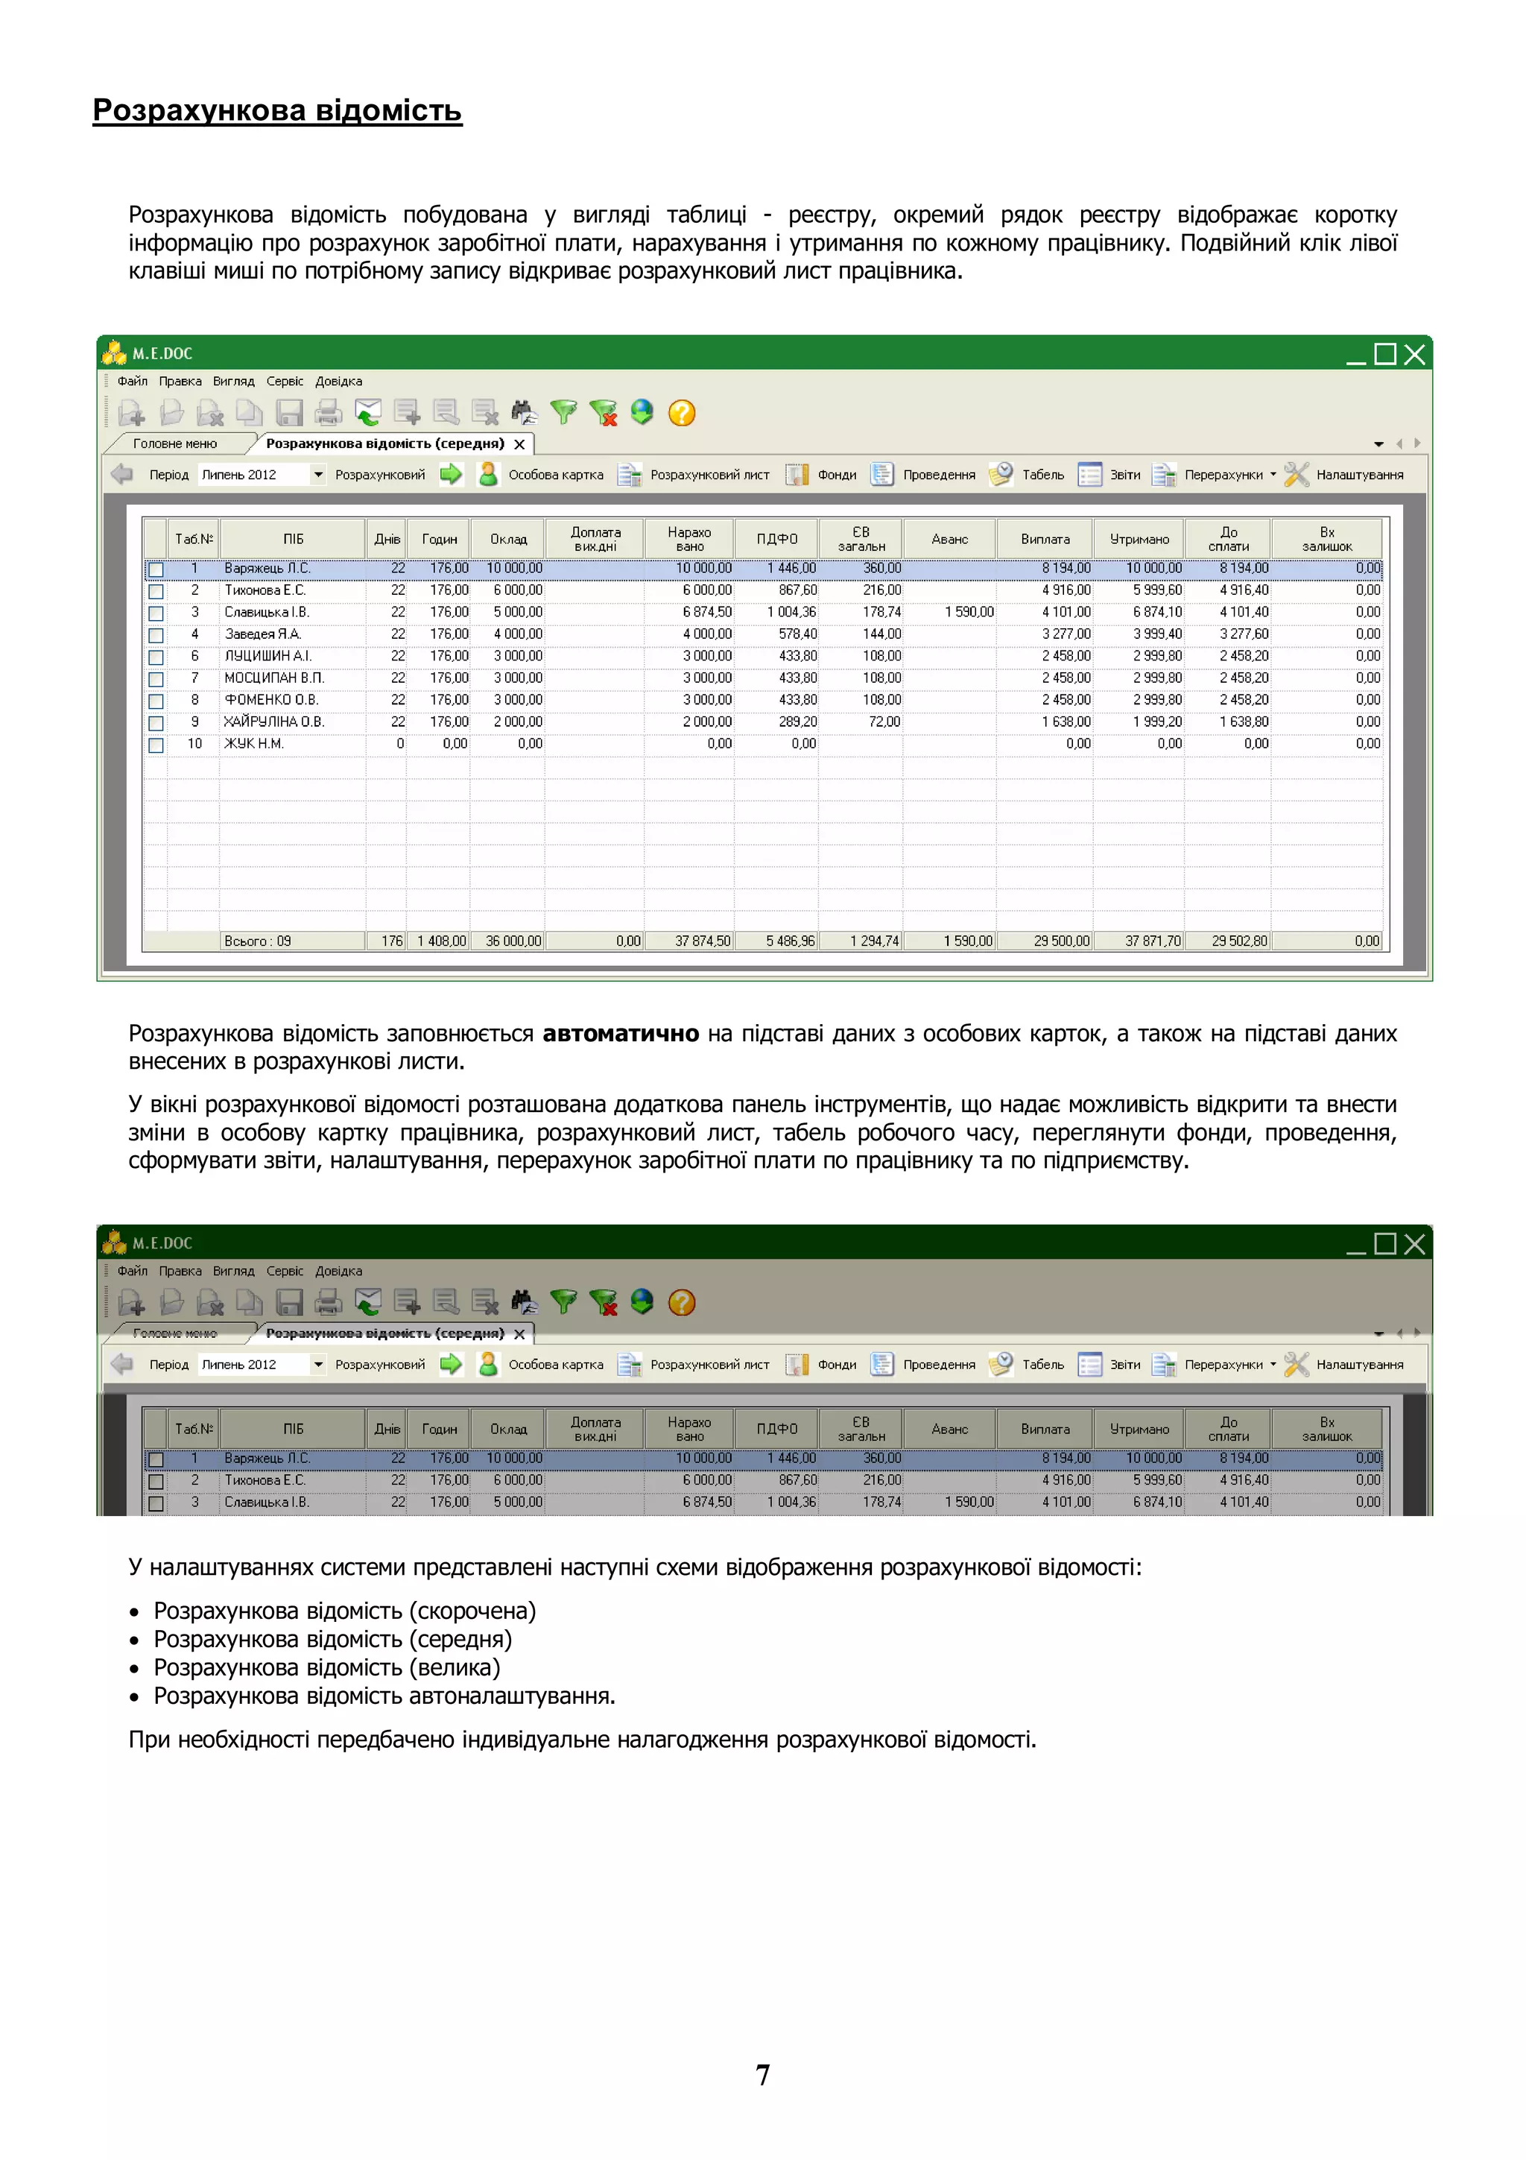Click the mail receive icon in lower window toolbar
The height and width of the screenshot is (2160, 1526).
[x=367, y=1302]
